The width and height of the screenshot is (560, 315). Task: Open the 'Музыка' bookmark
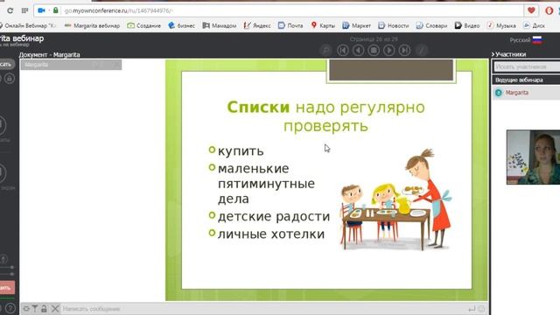click(x=501, y=25)
